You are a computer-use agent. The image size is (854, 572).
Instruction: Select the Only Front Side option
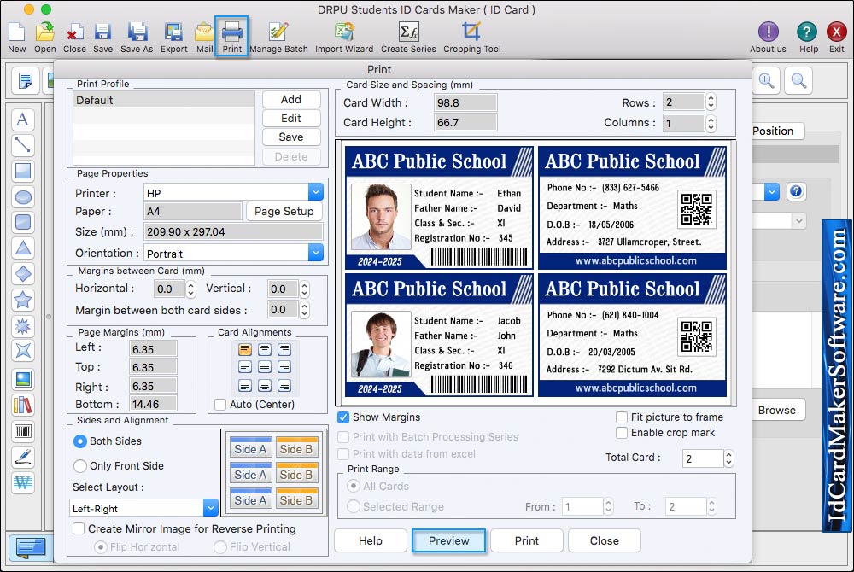tap(80, 466)
